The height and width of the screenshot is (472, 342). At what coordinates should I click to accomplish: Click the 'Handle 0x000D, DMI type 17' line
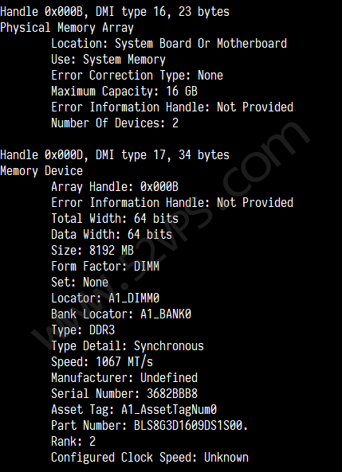[115, 155]
